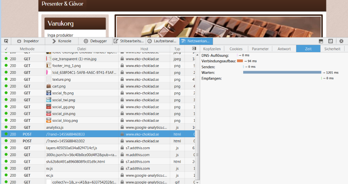
Task: Click the orange Verbindungsaufbau timing bar
Action: tap(240, 61)
